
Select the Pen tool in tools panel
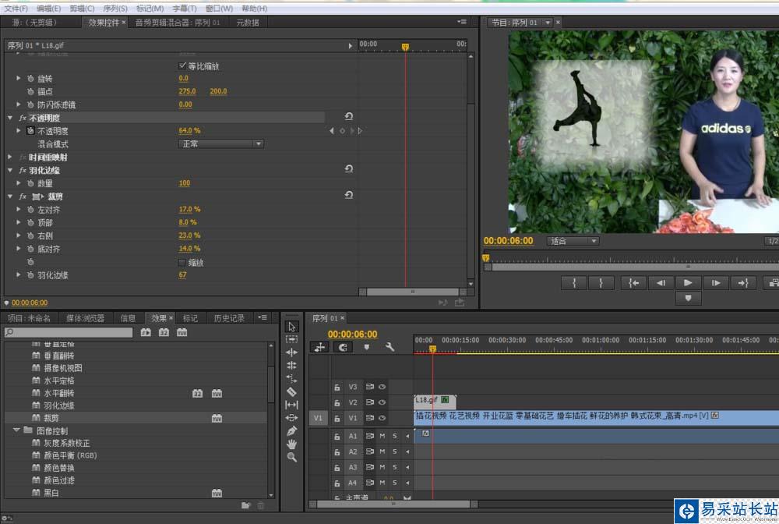291,430
